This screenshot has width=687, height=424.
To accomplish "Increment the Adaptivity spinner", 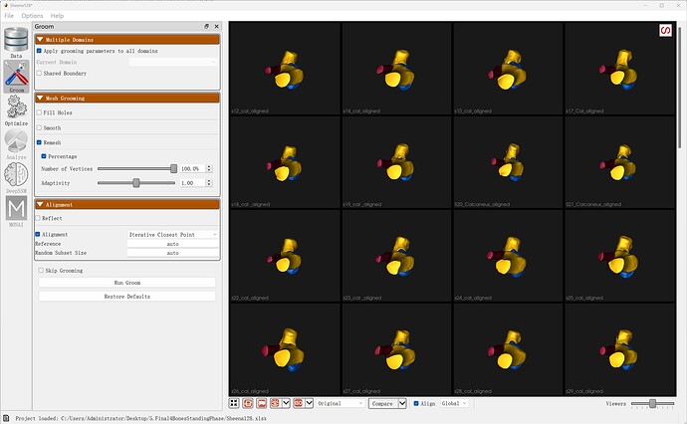I will point(209,180).
